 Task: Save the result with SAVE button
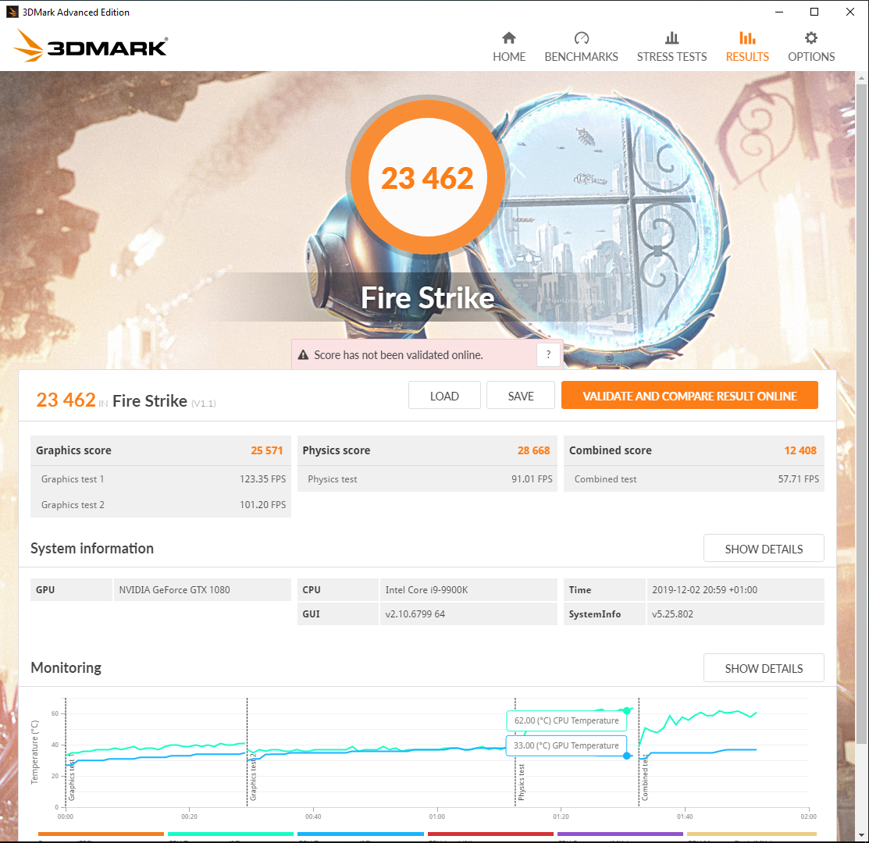point(521,396)
